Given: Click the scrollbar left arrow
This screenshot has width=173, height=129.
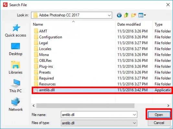Looking at the screenshot, I should pyautogui.click(x=34, y=105).
